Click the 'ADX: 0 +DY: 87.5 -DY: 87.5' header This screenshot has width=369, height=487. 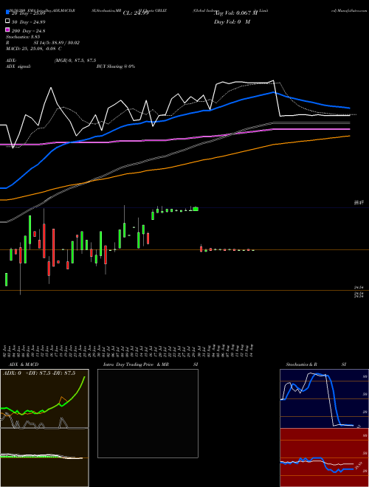[39, 373]
